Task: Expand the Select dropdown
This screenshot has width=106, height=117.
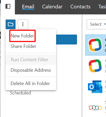Action: point(96,24)
